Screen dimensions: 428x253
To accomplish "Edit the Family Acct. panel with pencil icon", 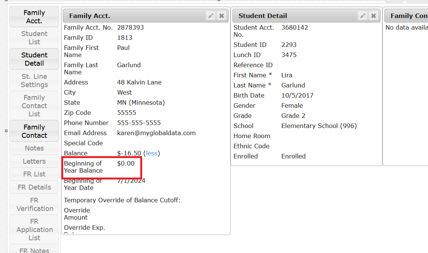I will [211, 16].
